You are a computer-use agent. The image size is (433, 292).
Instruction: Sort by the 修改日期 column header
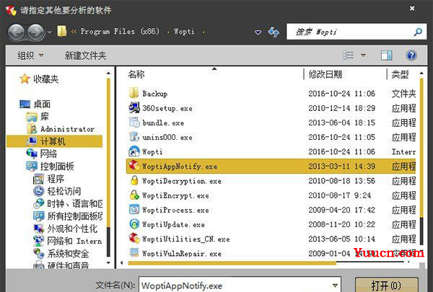pos(325,74)
